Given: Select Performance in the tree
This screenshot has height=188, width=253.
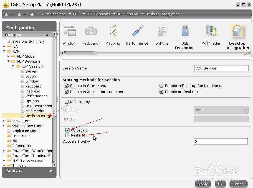Looking at the screenshot, I should tap(36, 96).
